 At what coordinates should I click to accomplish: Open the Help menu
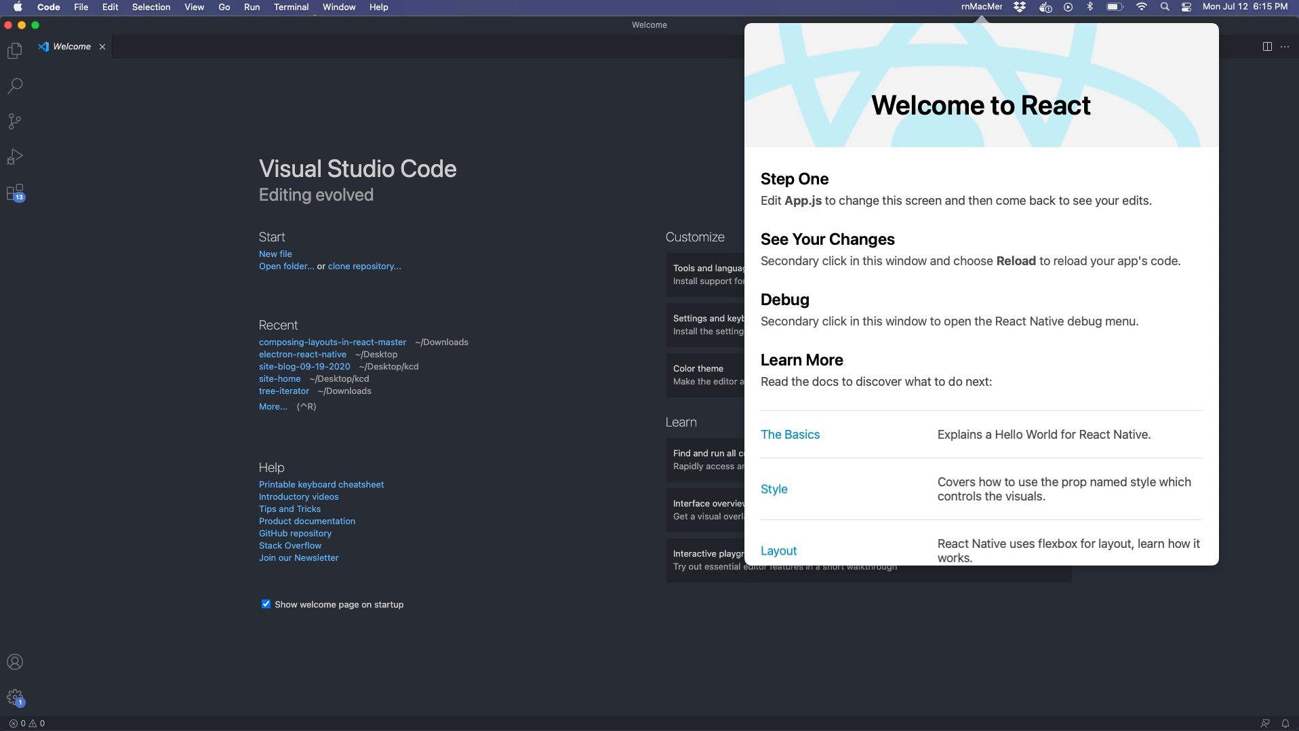(x=378, y=7)
